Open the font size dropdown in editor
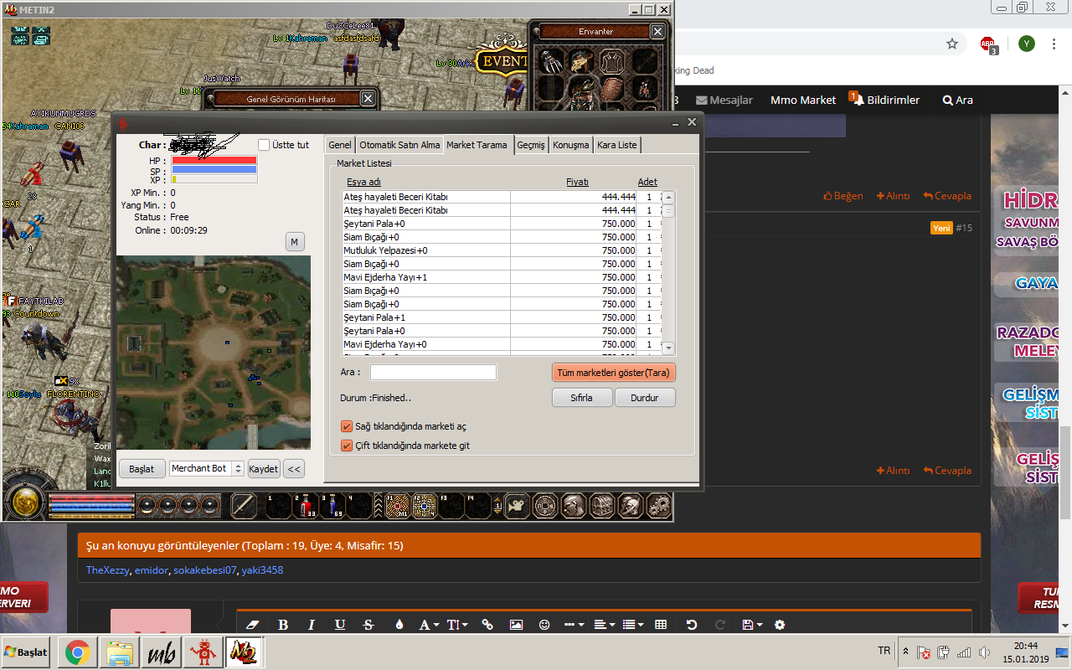 point(457,625)
